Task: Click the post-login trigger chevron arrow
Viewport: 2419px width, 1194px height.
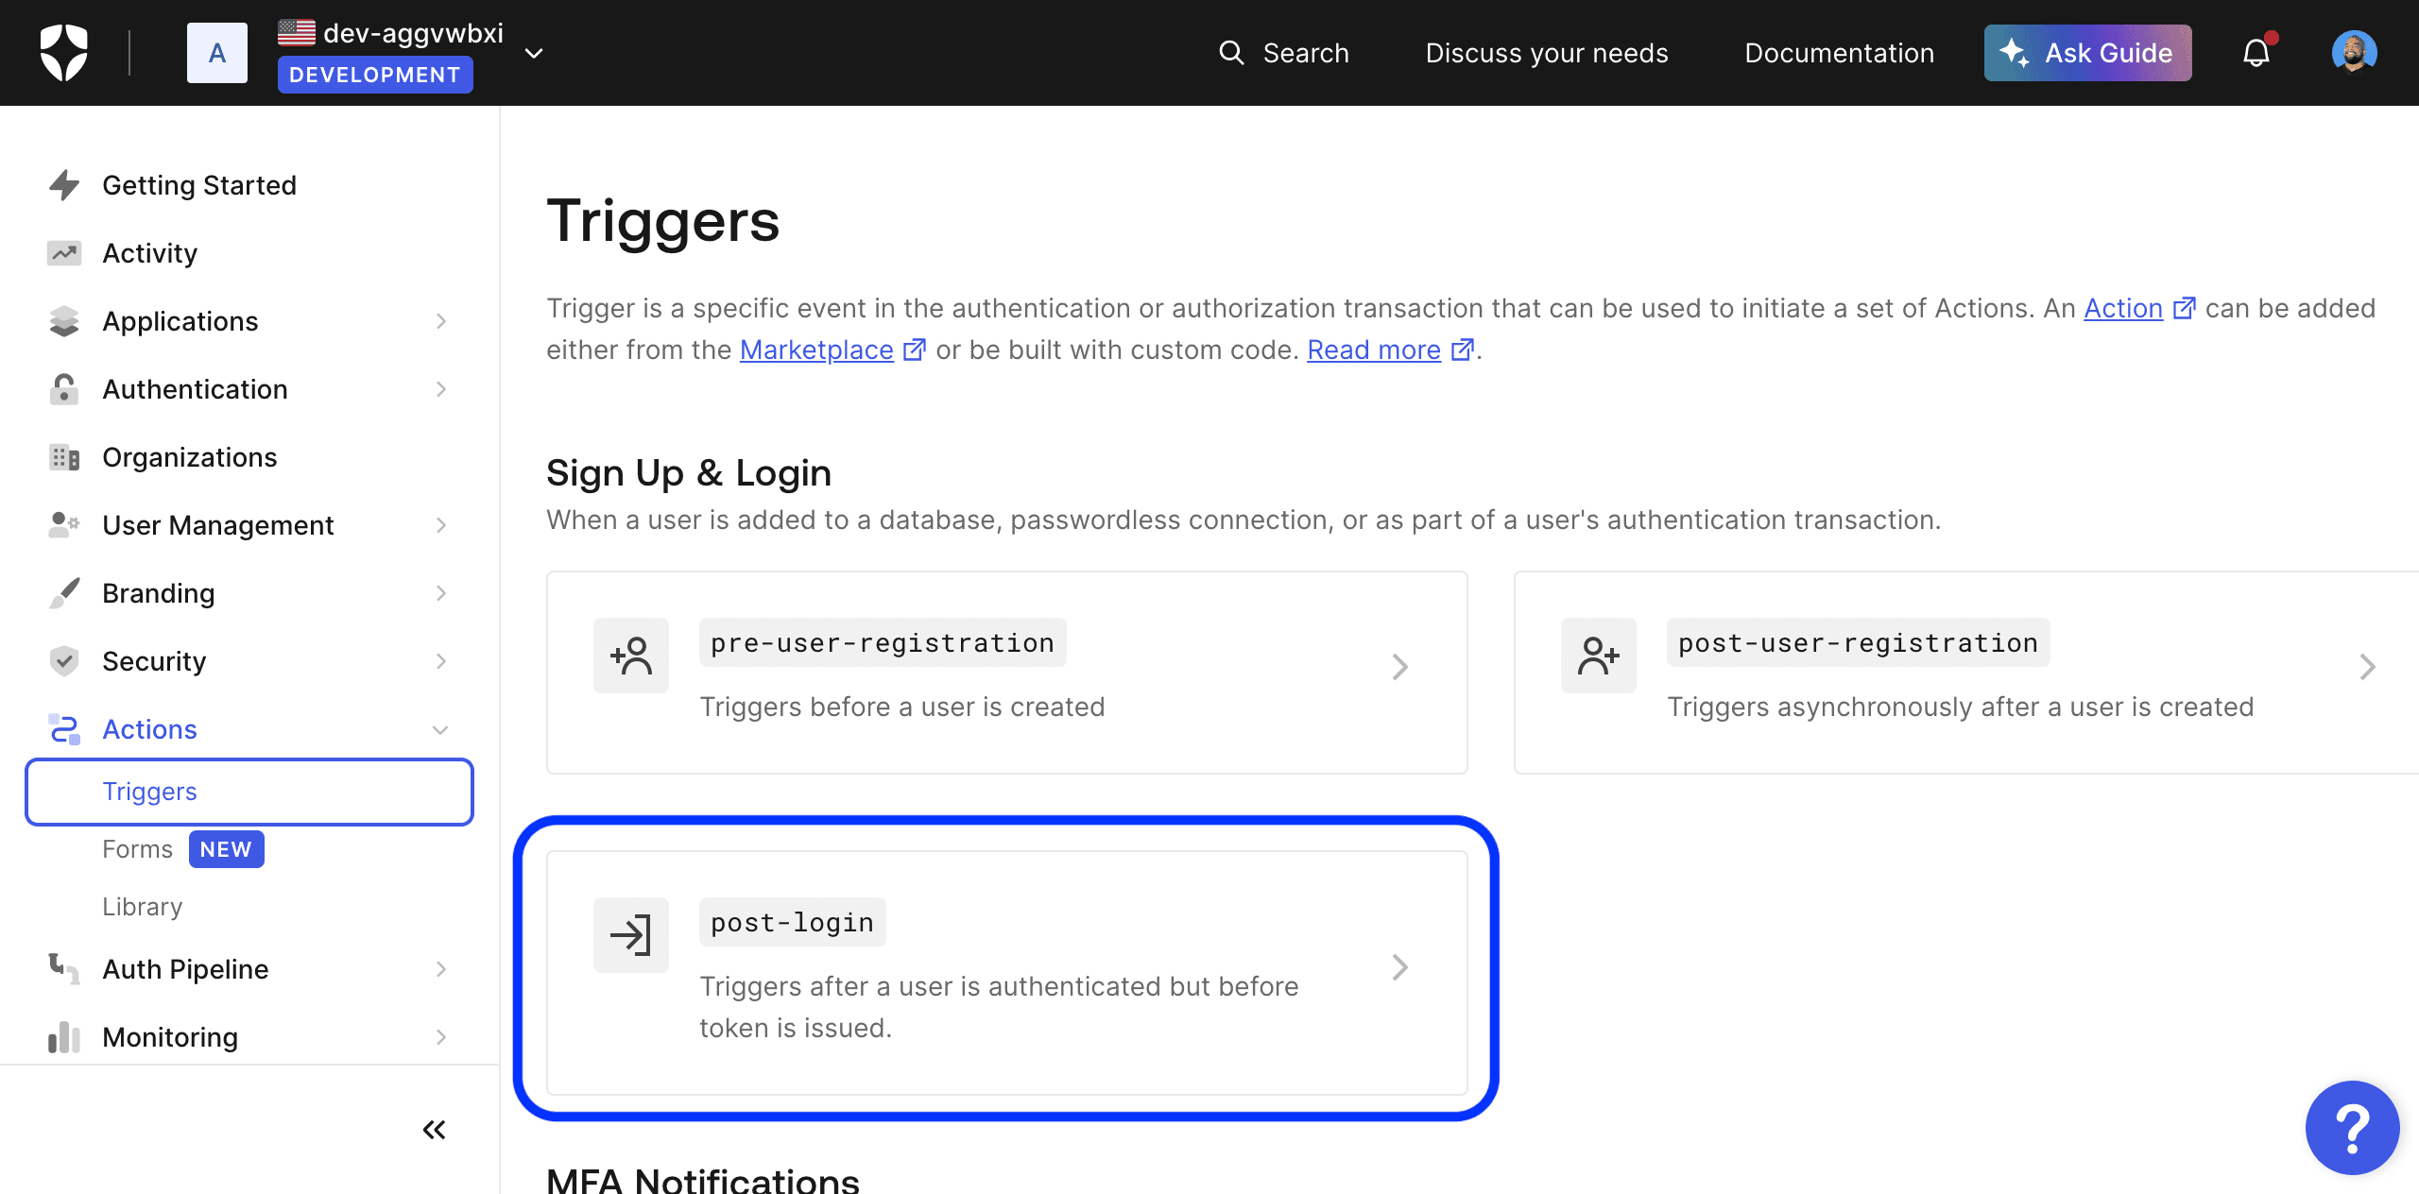Action: pyautogui.click(x=1398, y=967)
